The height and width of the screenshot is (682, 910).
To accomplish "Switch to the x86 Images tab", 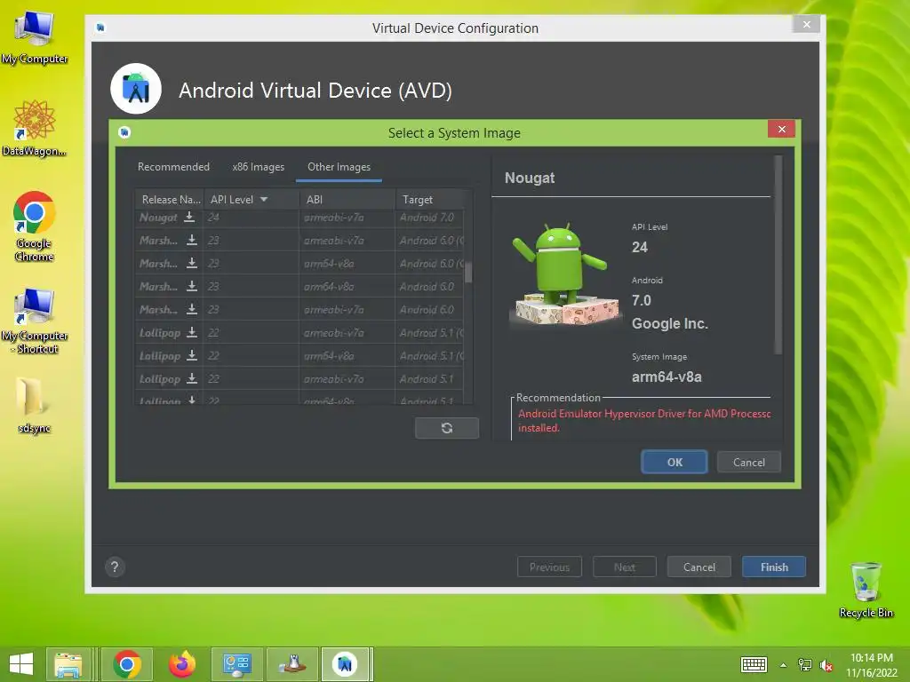I will tap(259, 167).
